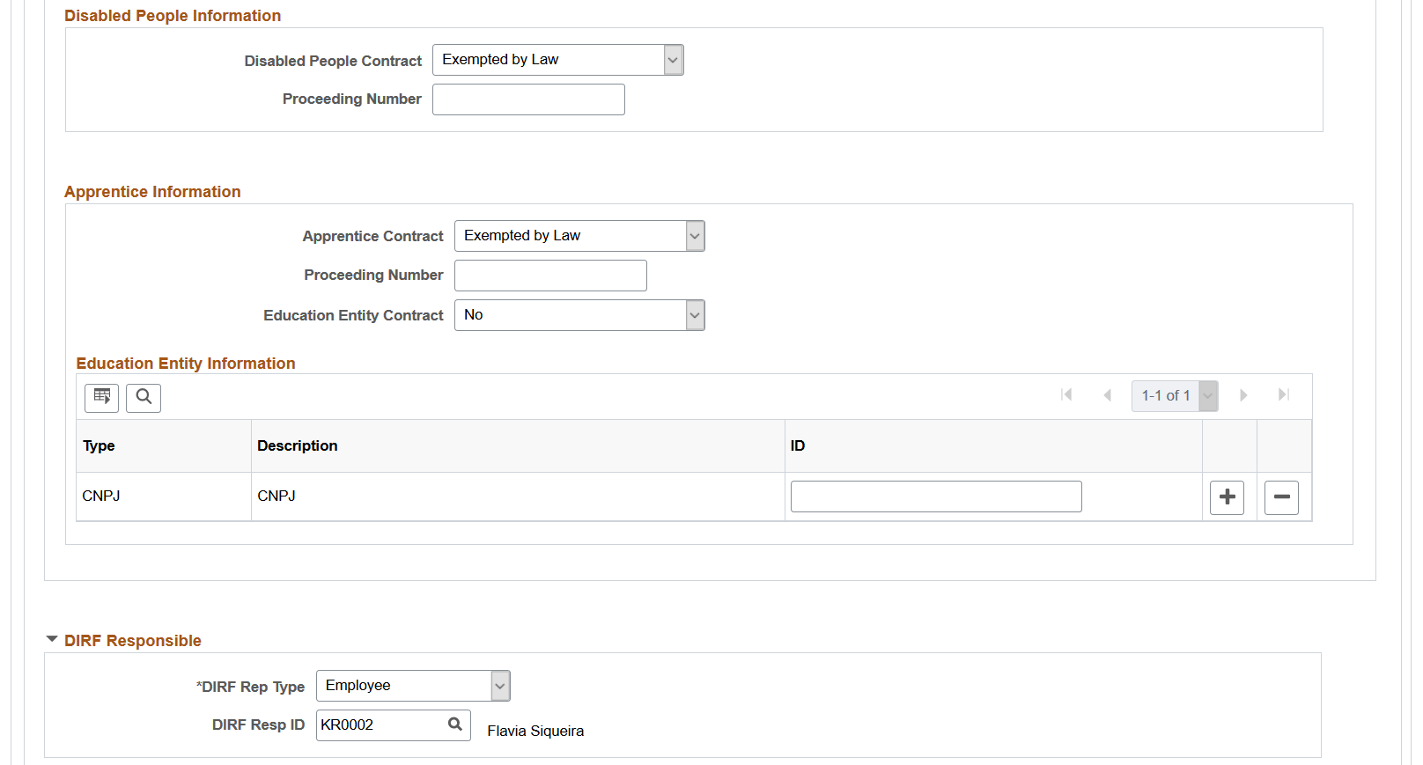Add a new row with plus button

(1227, 497)
